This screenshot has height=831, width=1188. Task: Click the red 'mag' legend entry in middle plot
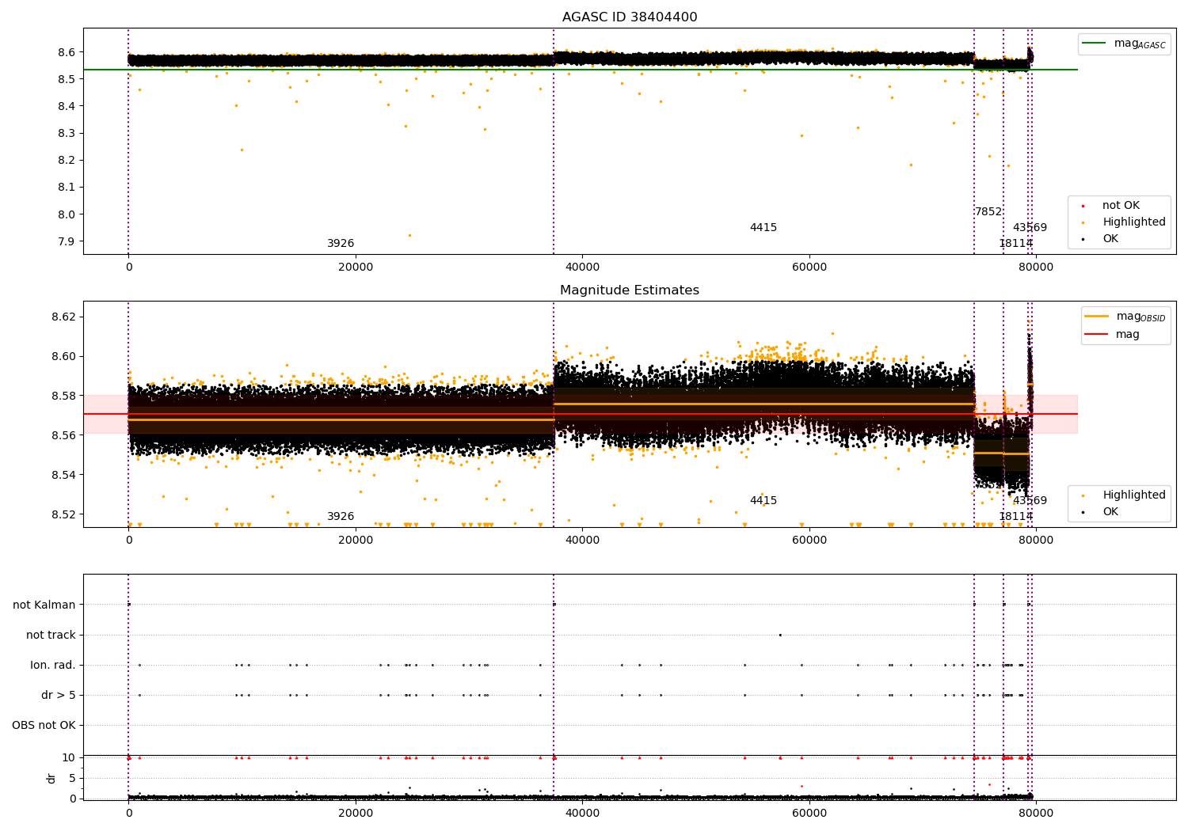(1113, 335)
